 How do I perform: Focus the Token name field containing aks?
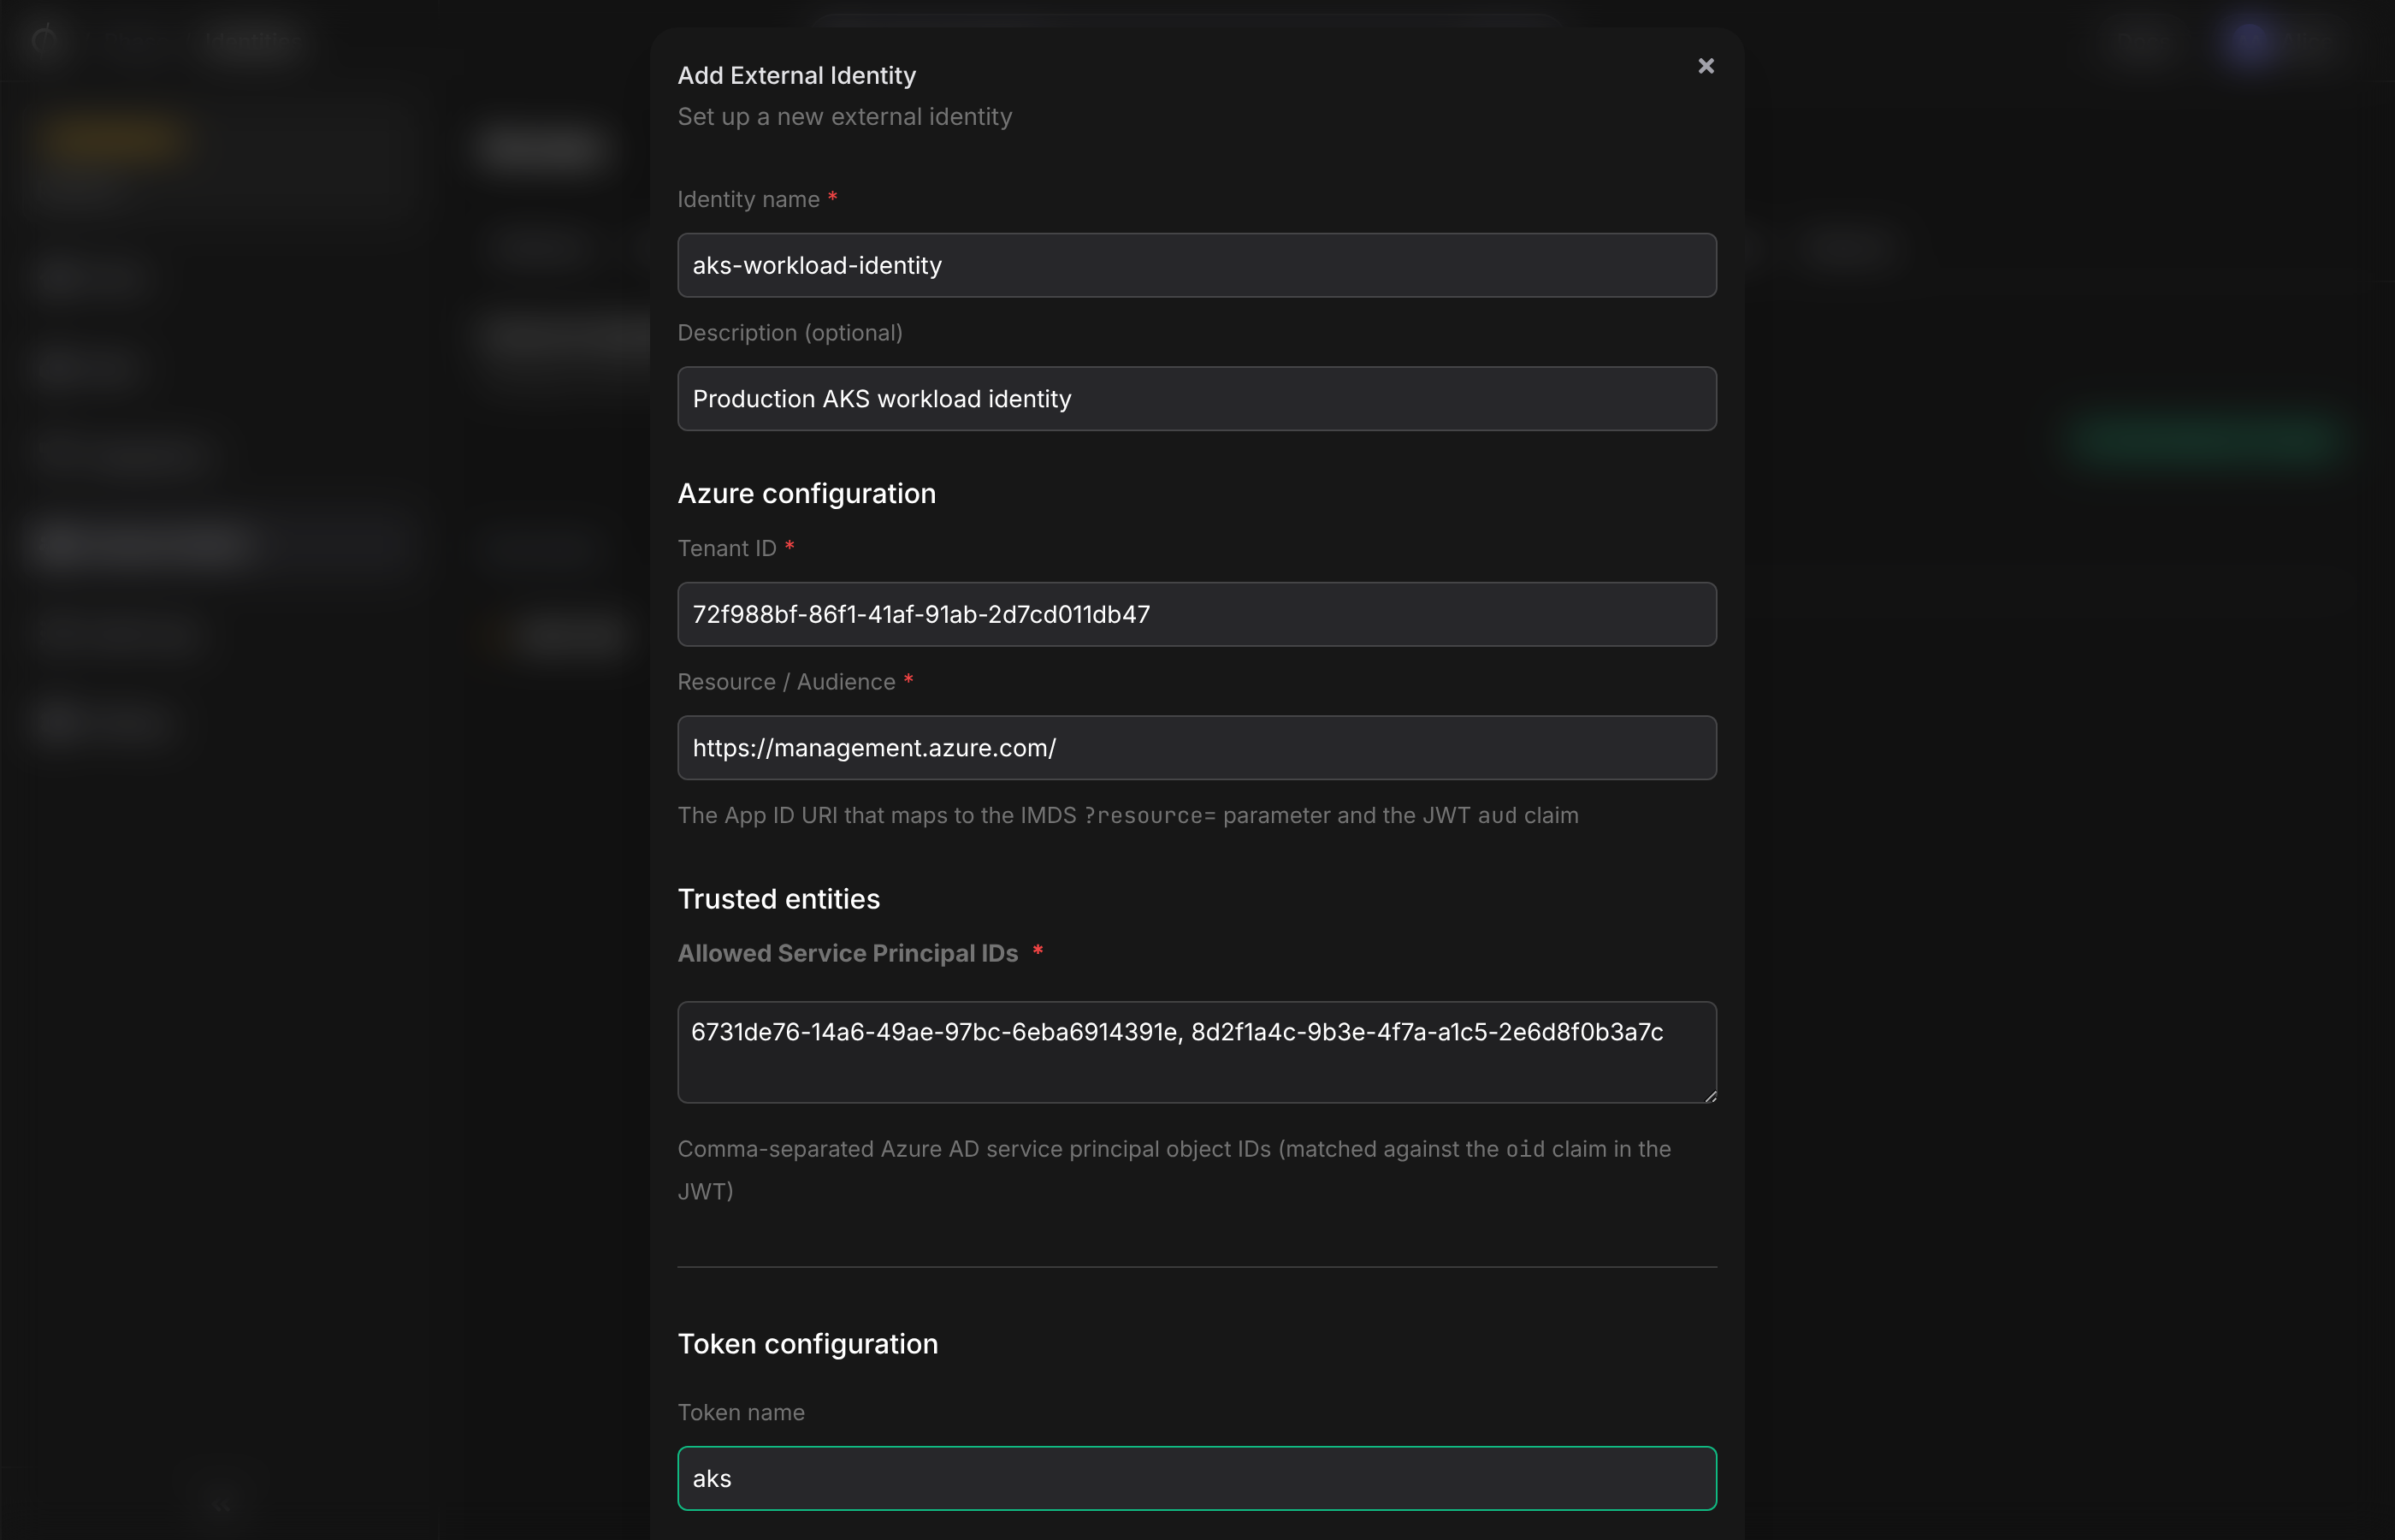click(1197, 1478)
